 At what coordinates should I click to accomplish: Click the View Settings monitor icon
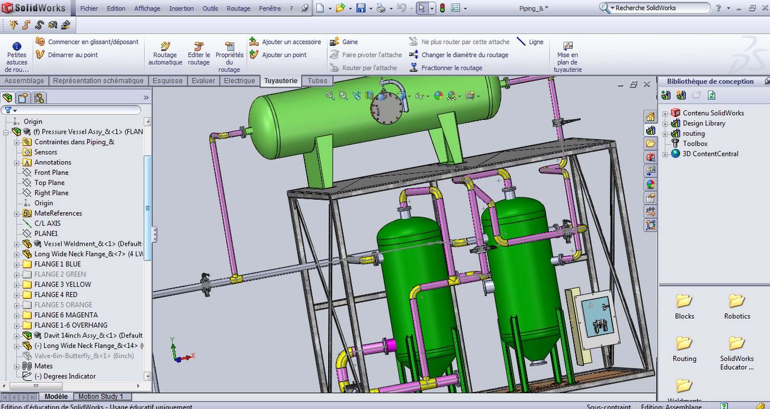470,96
